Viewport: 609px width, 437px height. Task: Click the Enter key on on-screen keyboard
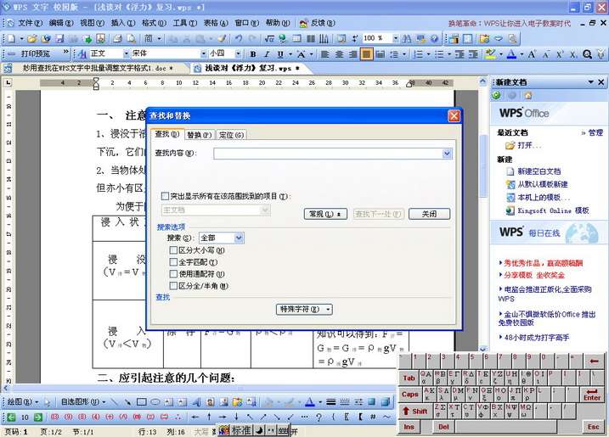(x=592, y=395)
